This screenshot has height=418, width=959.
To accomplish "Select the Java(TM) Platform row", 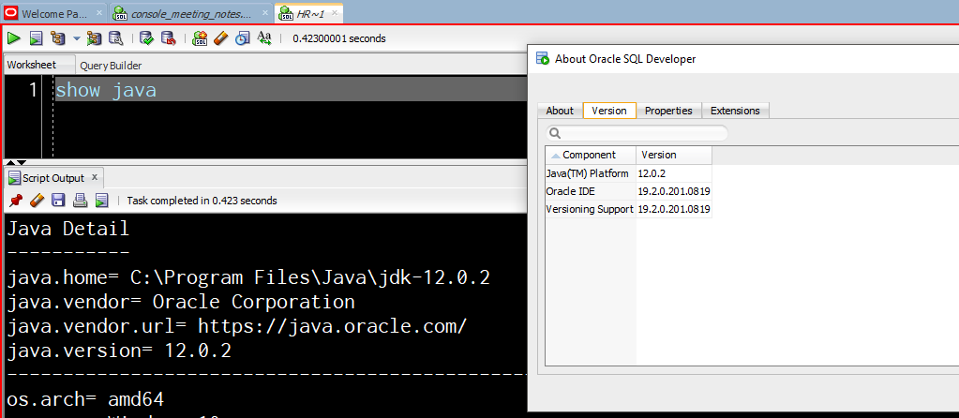I will (628, 174).
